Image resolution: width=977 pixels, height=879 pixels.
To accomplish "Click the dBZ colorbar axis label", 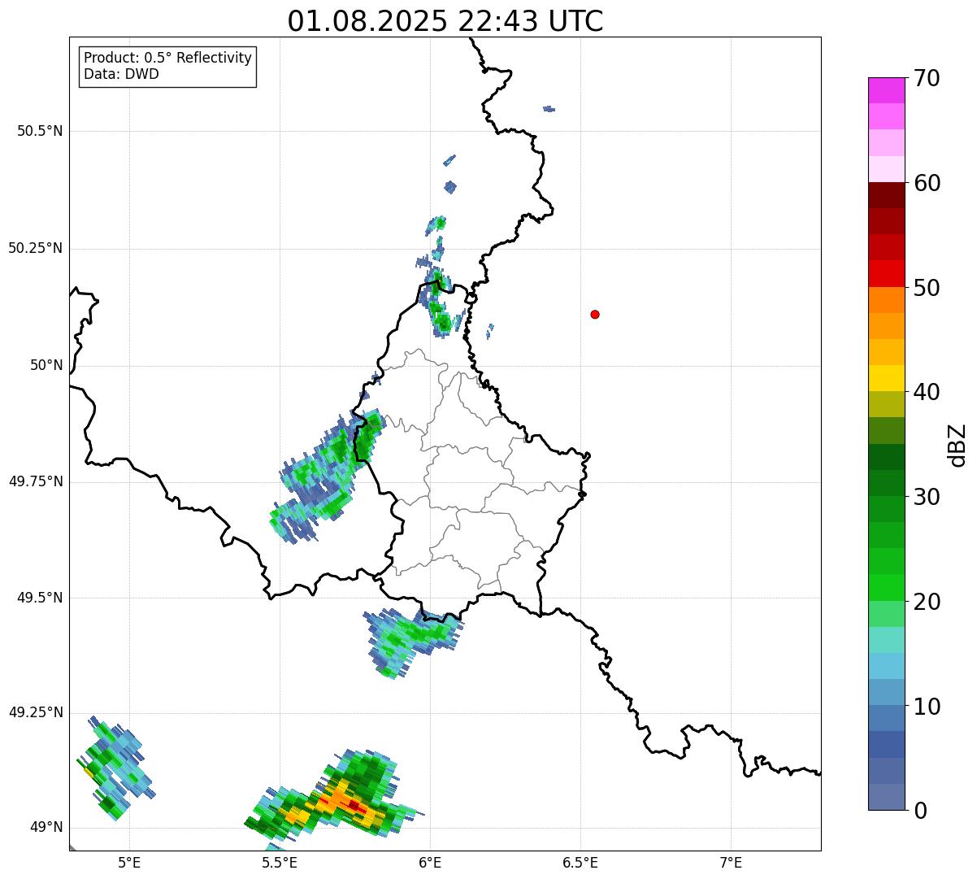I will (x=957, y=445).
